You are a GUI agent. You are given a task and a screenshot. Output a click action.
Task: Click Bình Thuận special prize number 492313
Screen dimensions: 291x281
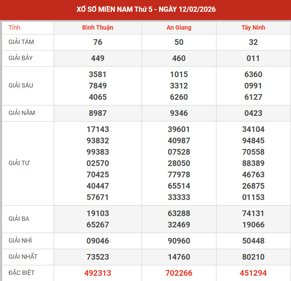coord(98,273)
